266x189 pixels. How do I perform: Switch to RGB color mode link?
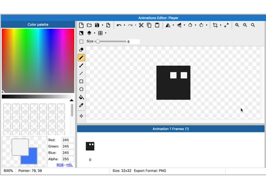click(60, 165)
